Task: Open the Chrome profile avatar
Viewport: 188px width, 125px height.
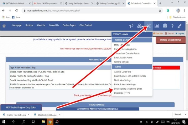Action: [x=178, y=11]
